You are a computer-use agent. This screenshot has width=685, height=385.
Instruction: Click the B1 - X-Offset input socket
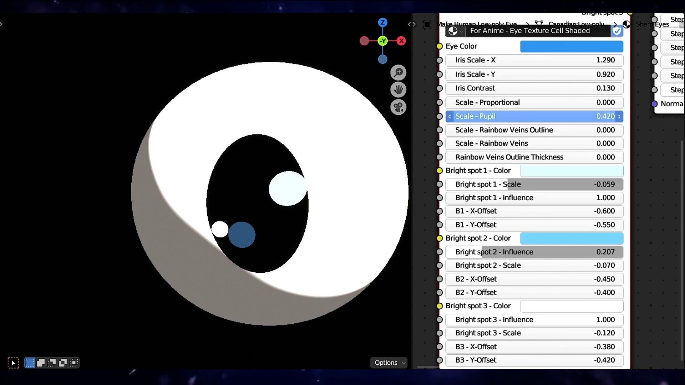pos(440,211)
